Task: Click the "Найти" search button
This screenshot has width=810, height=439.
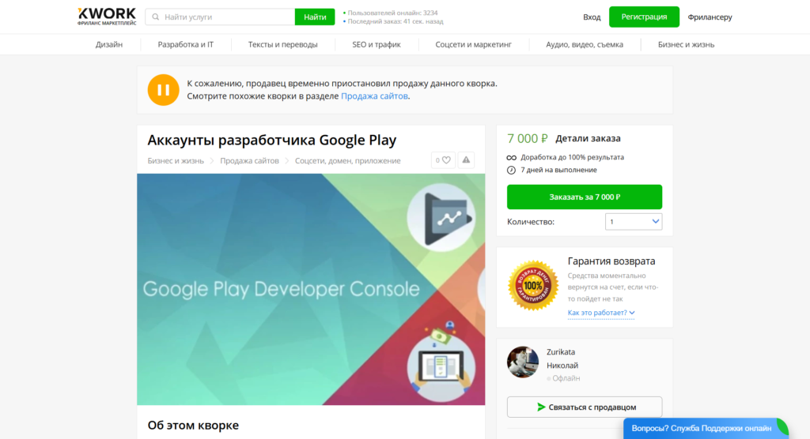Action: 315,17
